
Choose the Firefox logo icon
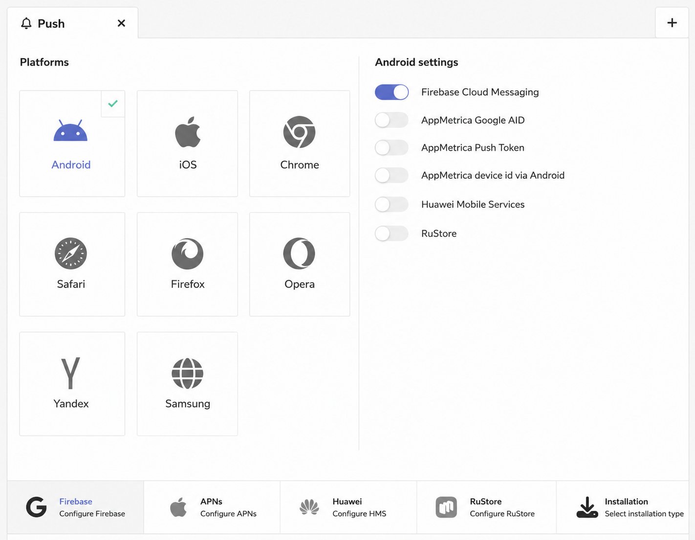tap(188, 253)
